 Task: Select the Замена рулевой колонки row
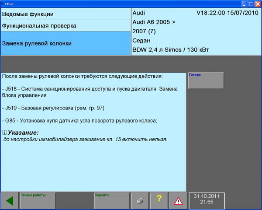tap(65, 43)
